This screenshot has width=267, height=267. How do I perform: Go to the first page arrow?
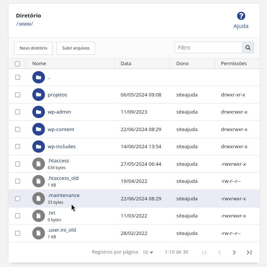[x=205, y=252]
